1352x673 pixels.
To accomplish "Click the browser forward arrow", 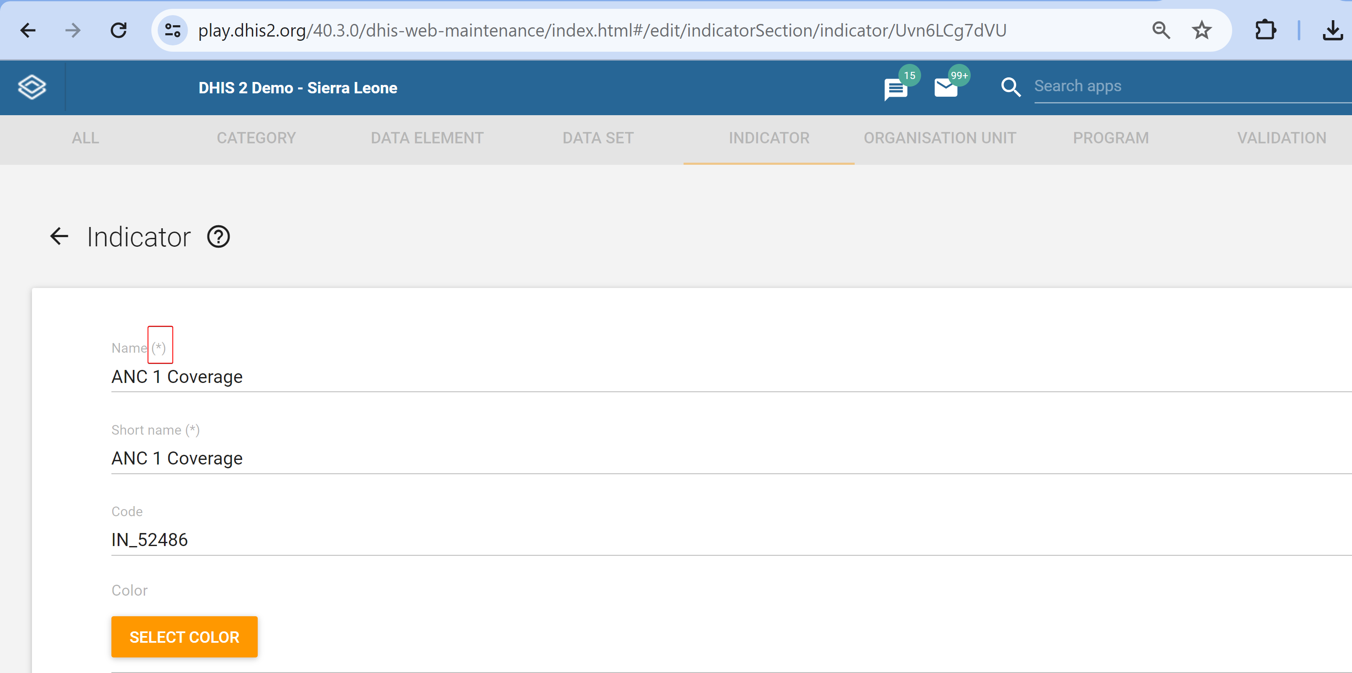I will point(73,30).
